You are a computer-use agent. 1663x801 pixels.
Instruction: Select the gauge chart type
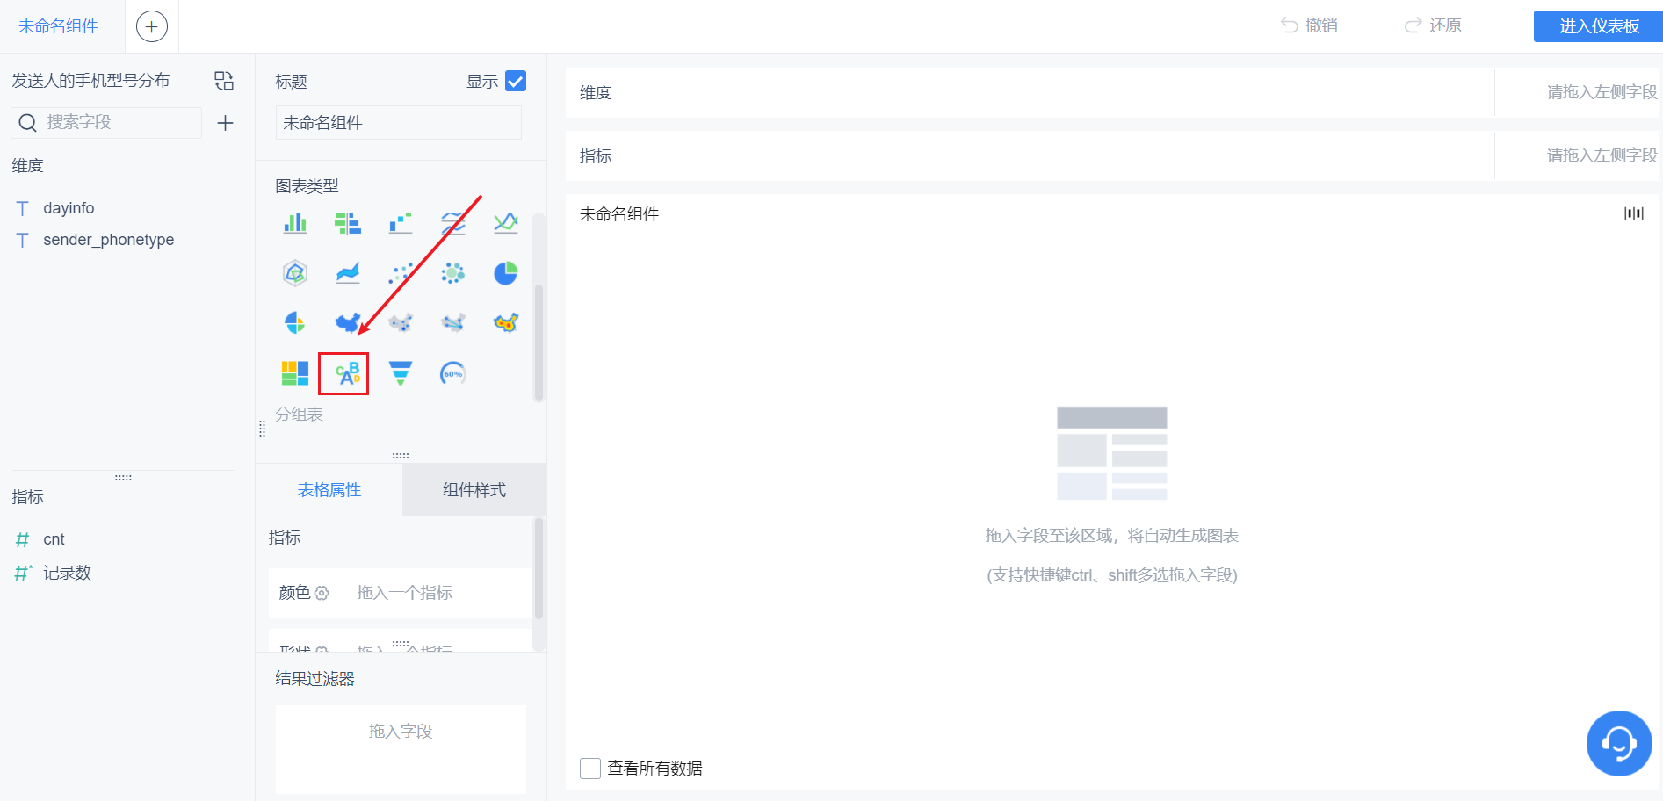tap(452, 372)
